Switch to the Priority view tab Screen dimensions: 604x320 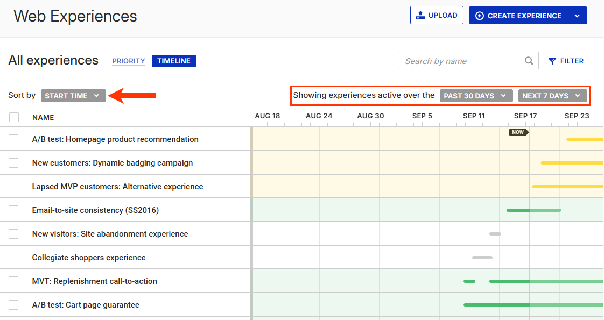pos(129,61)
